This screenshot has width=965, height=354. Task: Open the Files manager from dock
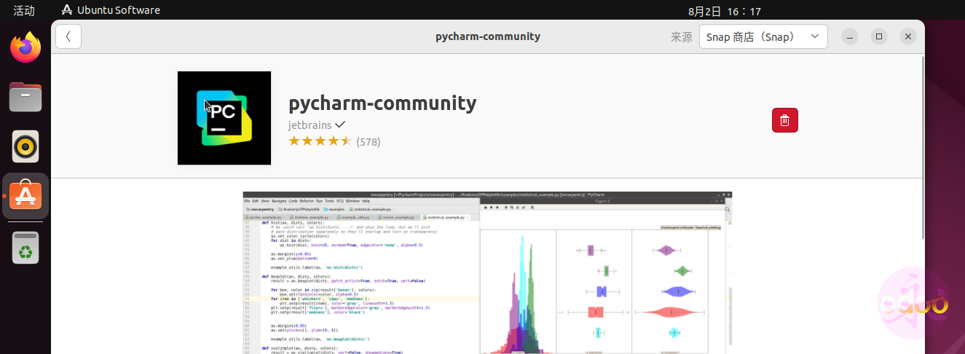(x=25, y=97)
